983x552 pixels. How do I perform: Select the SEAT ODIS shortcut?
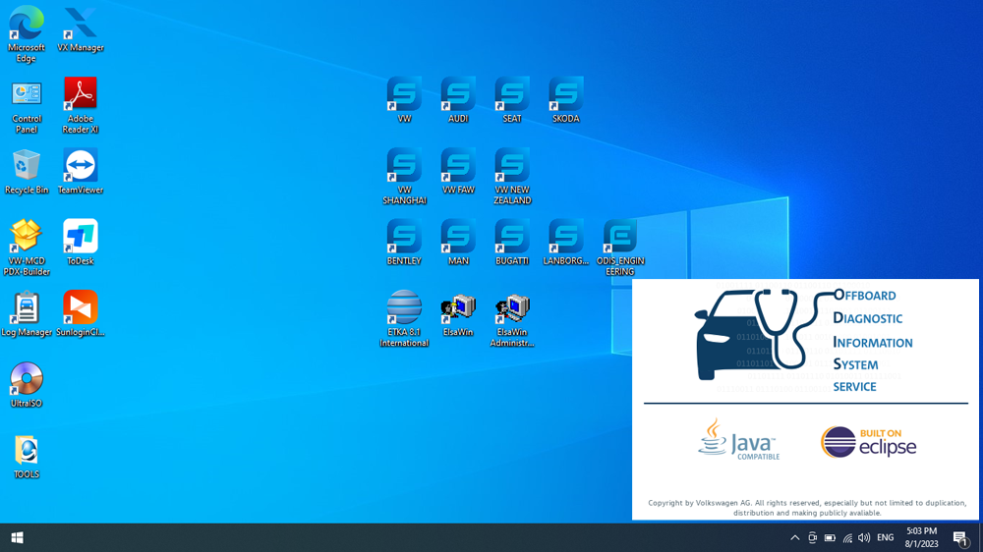(x=512, y=99)
